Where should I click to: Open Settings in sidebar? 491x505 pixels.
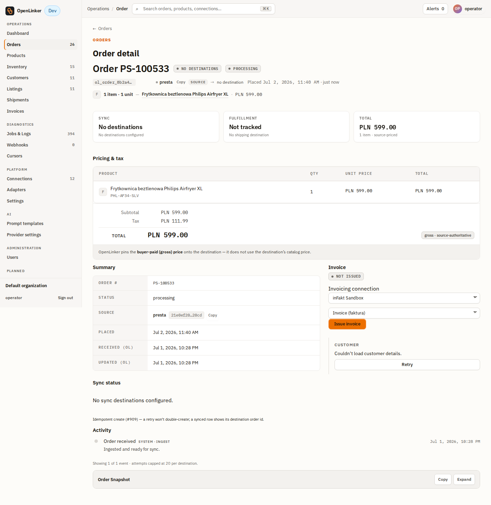(x=41, y=201)
